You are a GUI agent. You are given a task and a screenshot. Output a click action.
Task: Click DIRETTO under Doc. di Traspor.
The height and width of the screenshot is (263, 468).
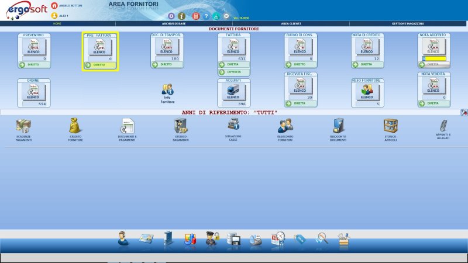click(x=167, y=64)
